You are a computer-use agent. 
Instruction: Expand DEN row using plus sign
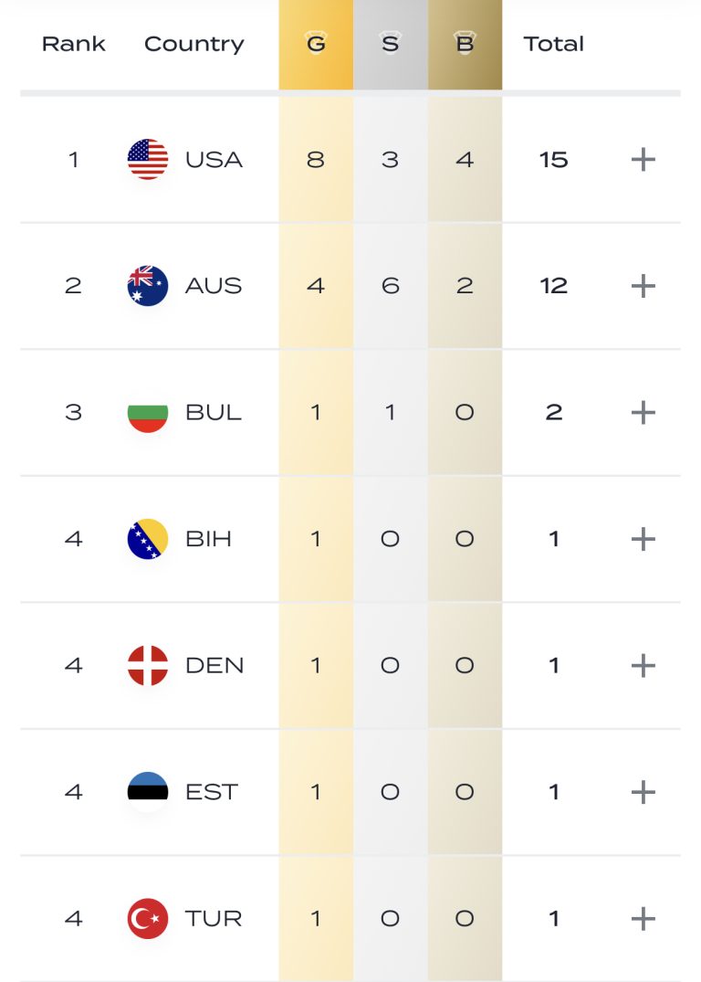pyautogui.click(x=643, y=665)
